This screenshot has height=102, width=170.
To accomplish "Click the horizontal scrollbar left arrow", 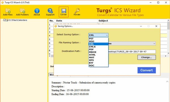I will pyautogui.click(x=50, y=56).
